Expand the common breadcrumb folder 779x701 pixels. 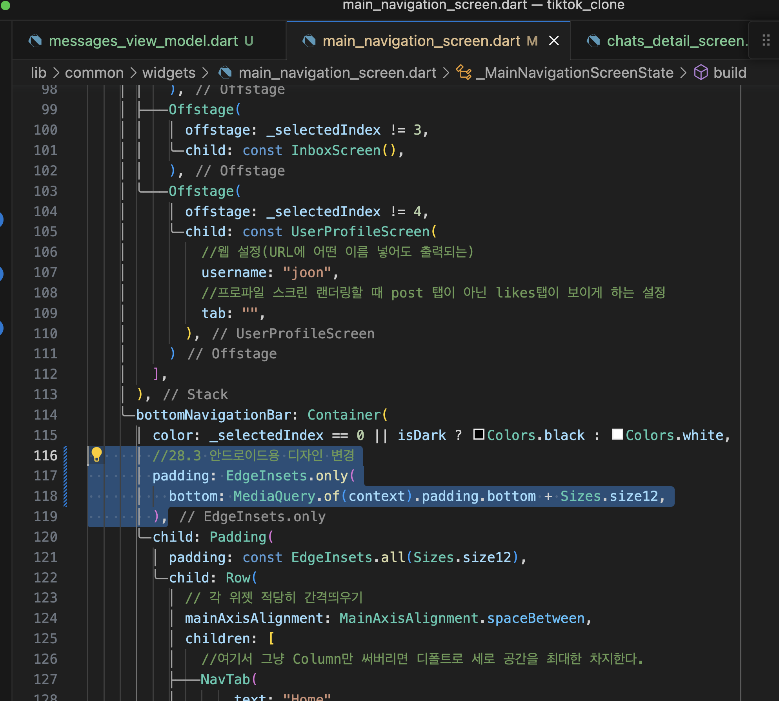point(94,73)
